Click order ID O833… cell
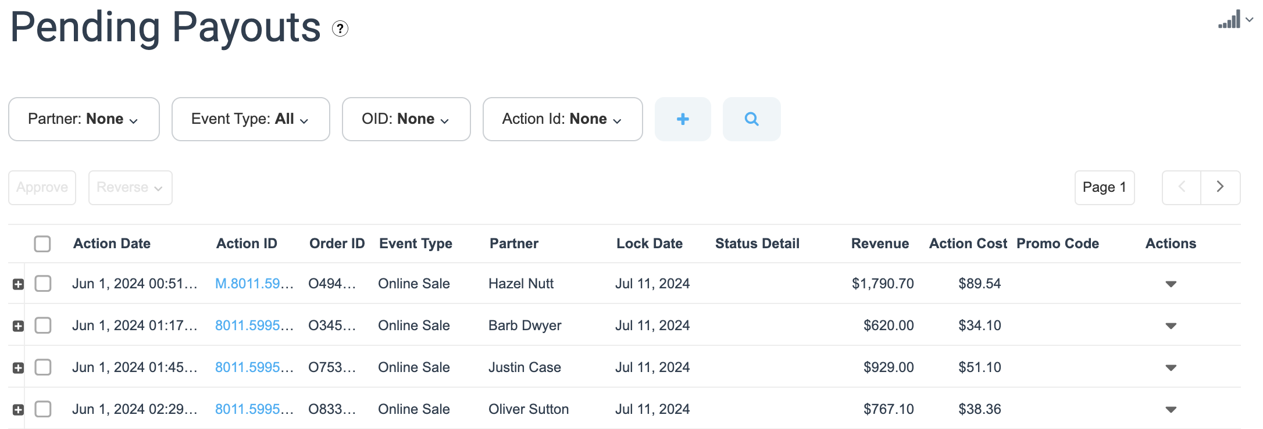Viewport: 1263px width, 429px height. click(331, 409)
